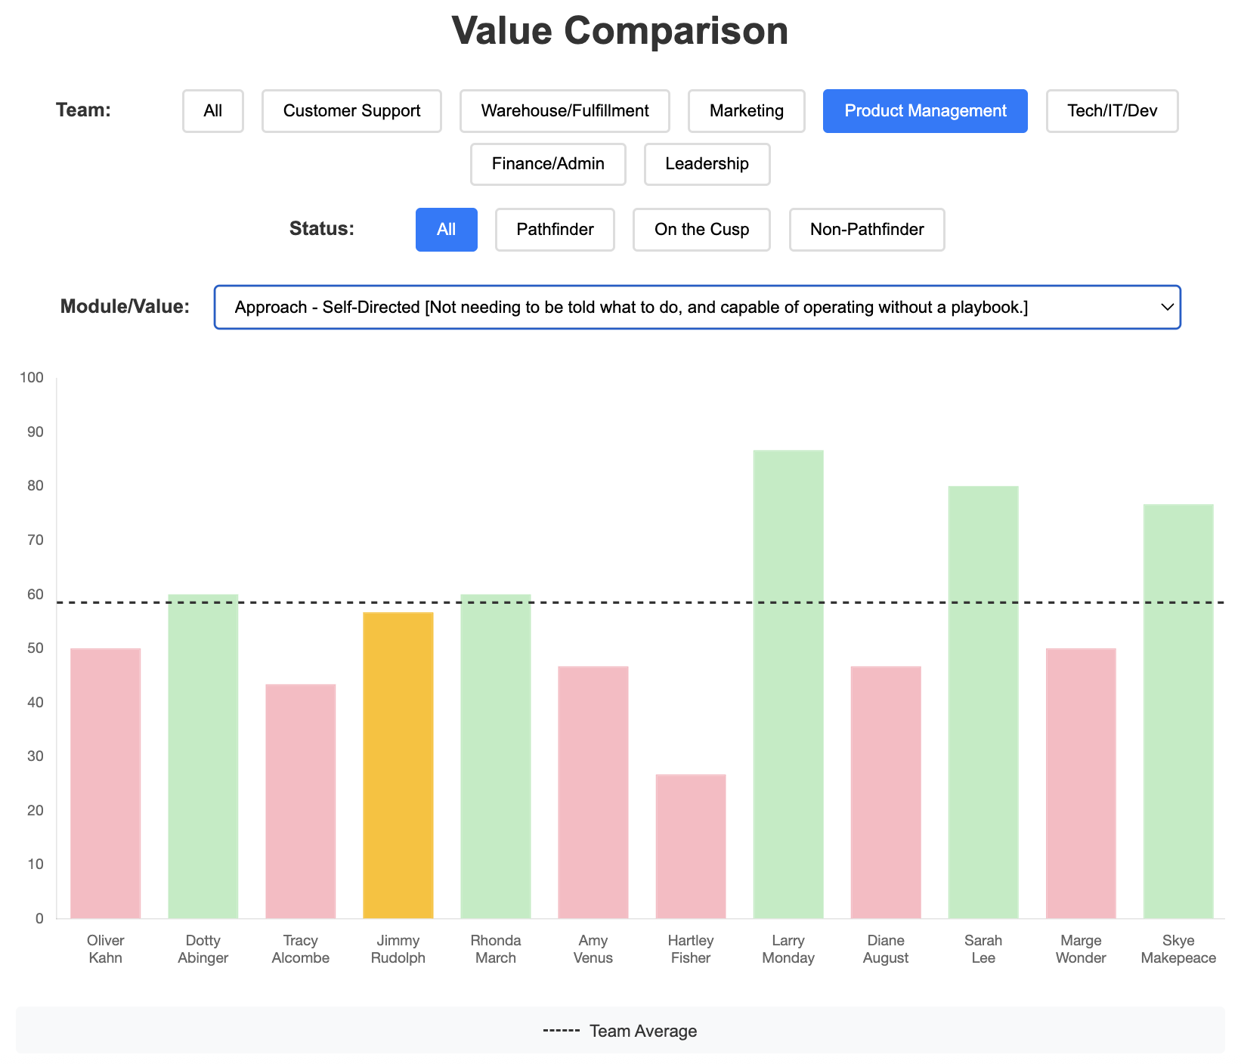Select the Marketing team button
This screenshot has width=1241, height=1064.
(746, 111)
